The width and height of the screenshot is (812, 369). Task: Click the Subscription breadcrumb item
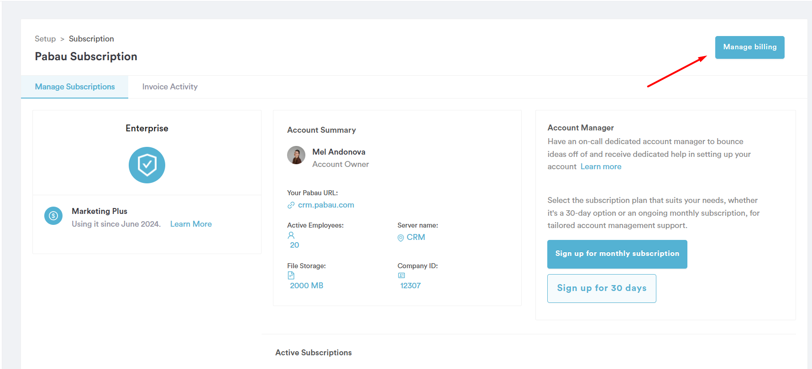pyautogui.click(x=91, y=39)
